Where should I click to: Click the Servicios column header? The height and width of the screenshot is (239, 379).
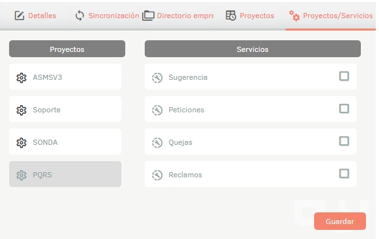252,49
